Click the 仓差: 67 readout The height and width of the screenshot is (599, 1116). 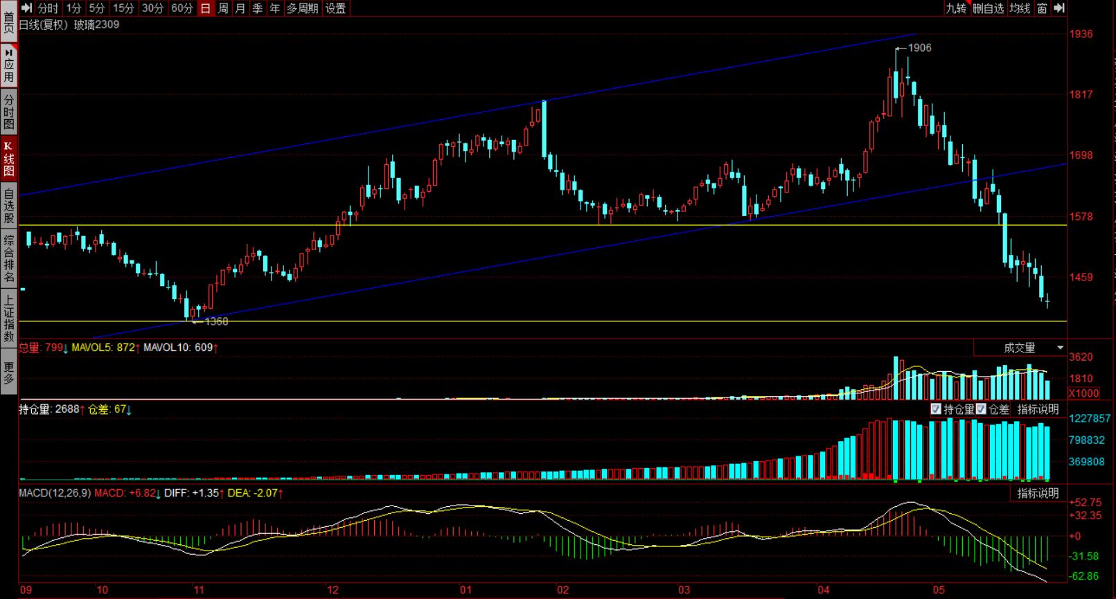click(x=110, y=409)
